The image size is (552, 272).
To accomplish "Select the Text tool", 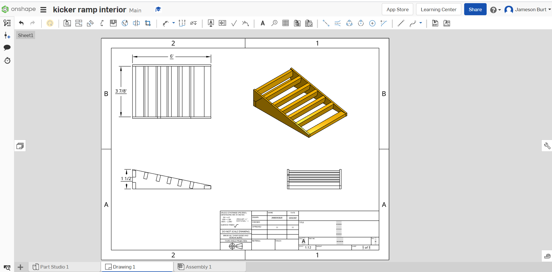I will 262,23.
